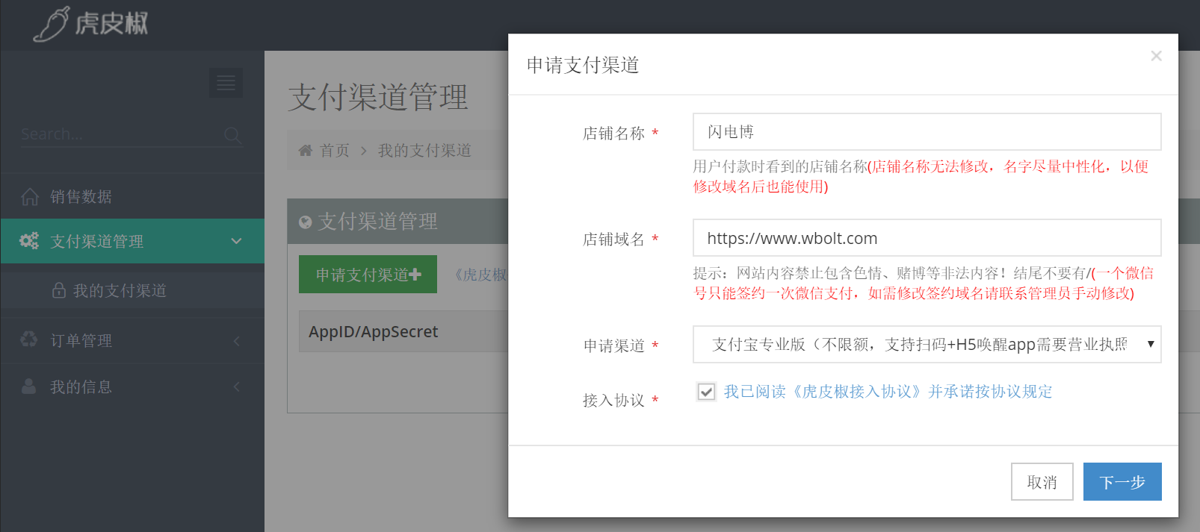Select 支付渠道管理 sidebar menu
1200x532 pixels.
(132, 241)
